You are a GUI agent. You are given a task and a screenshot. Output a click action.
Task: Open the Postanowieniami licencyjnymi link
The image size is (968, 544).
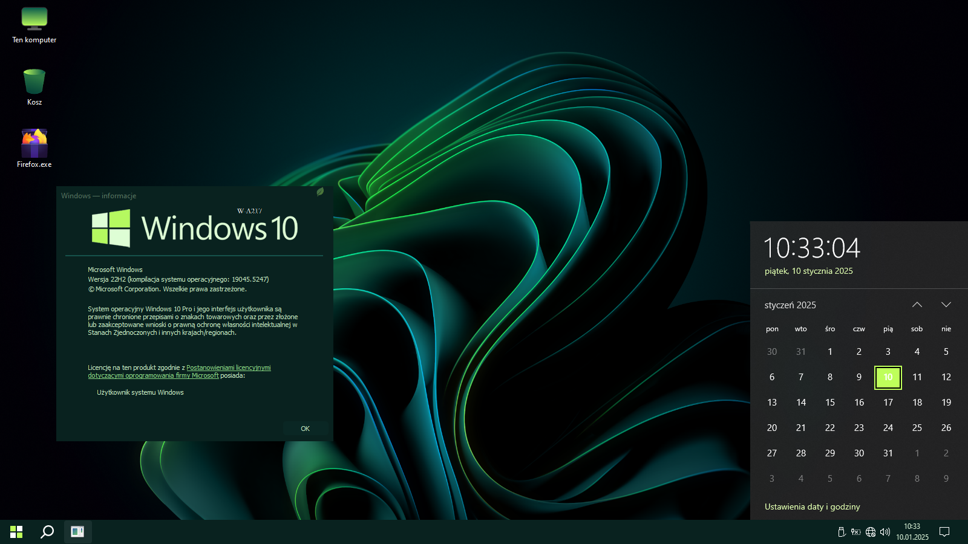click(228, 368)
